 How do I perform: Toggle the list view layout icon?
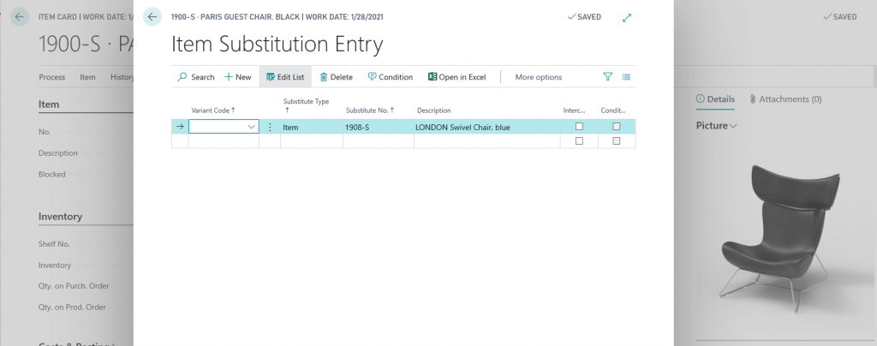627,77
